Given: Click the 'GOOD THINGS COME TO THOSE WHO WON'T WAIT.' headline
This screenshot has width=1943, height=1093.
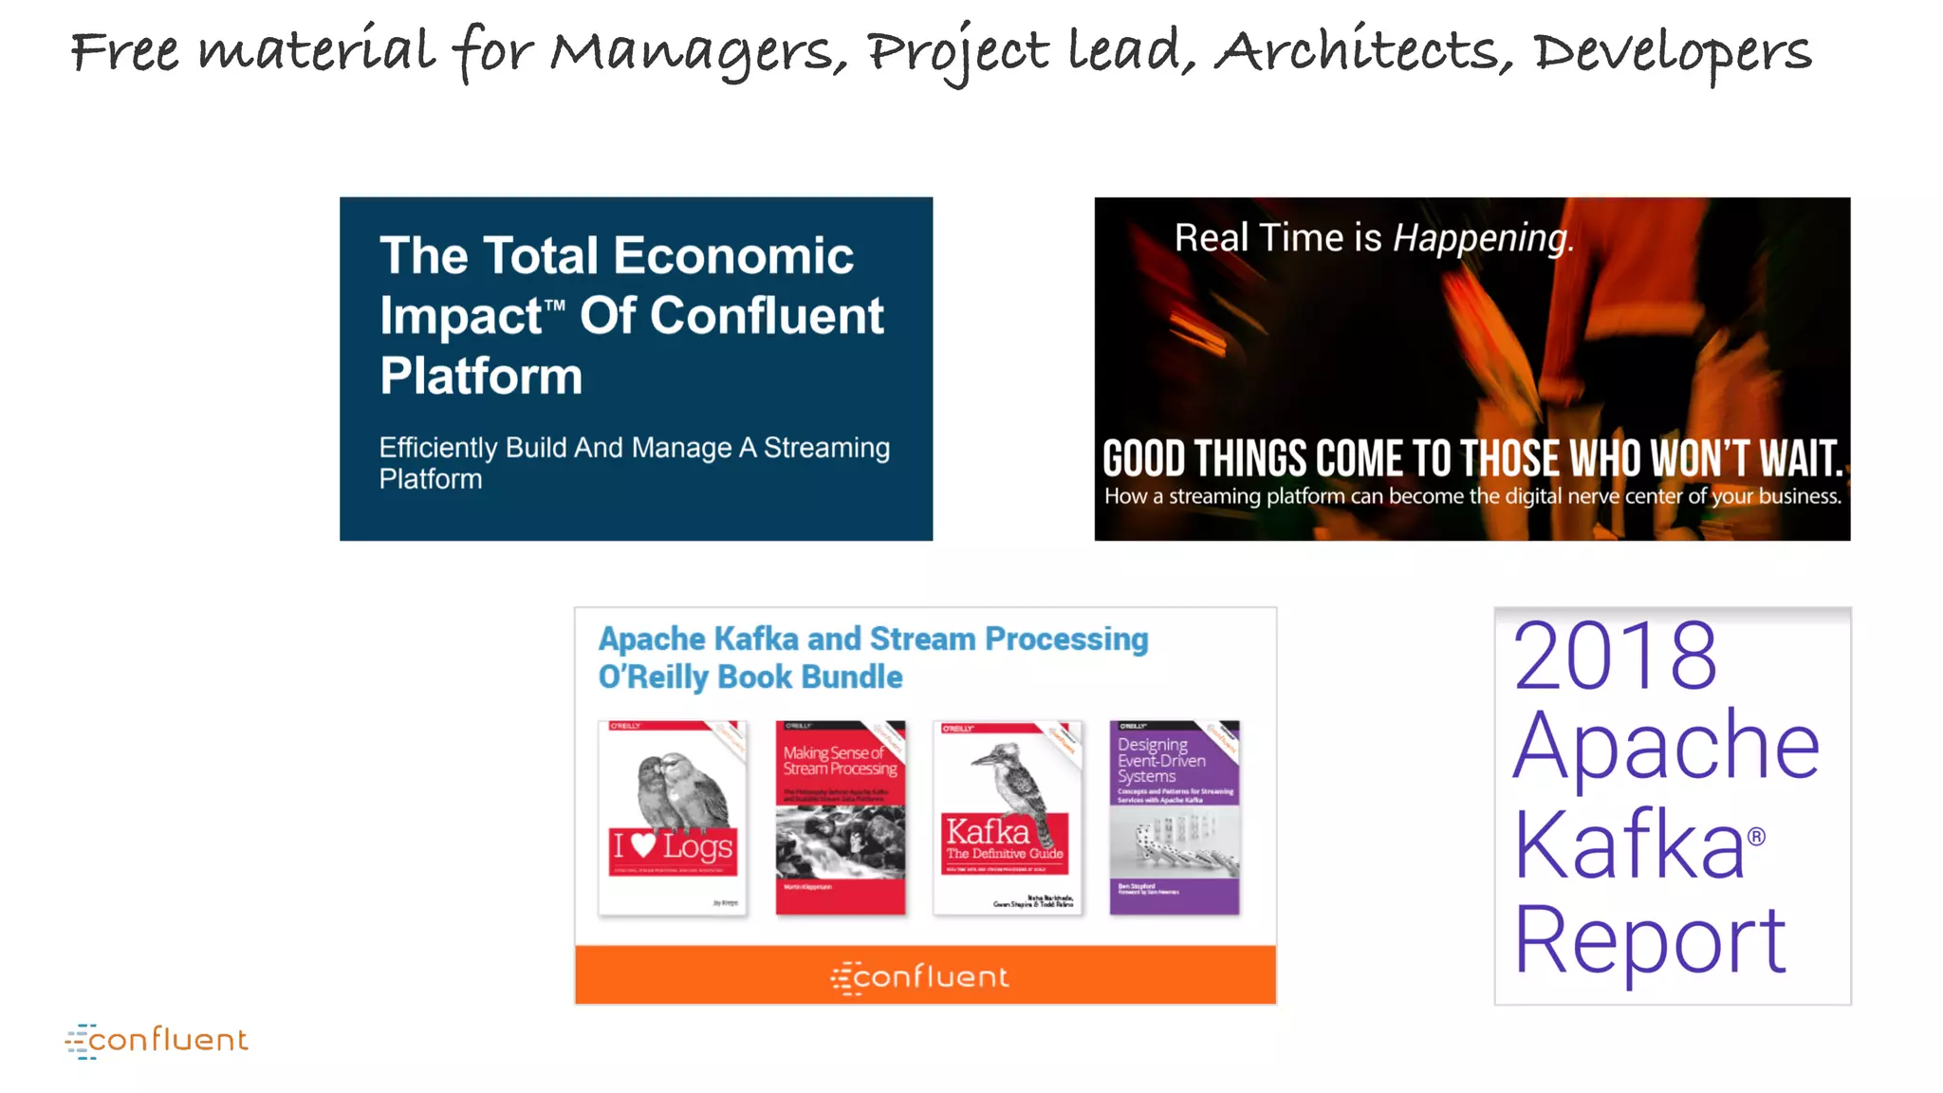Looking at the screenshot, I should tap(1472, 459).
